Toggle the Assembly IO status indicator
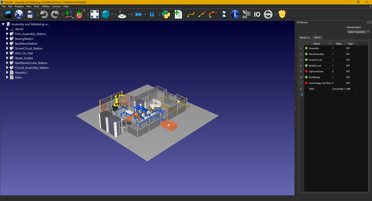The image size is (372, 201). coord(306,48)
